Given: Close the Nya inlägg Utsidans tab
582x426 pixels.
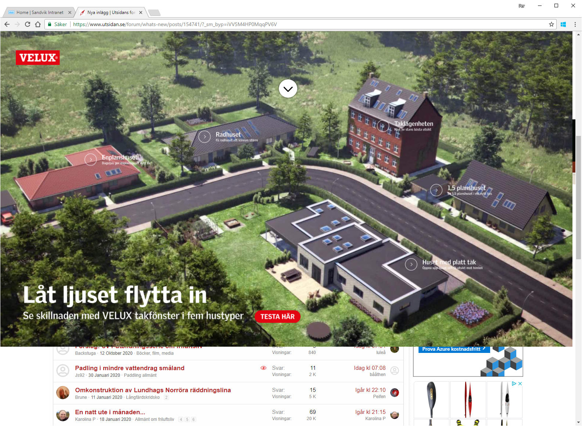Looking at the screenshot, I should pyautogui.click(x=141, y=12).
